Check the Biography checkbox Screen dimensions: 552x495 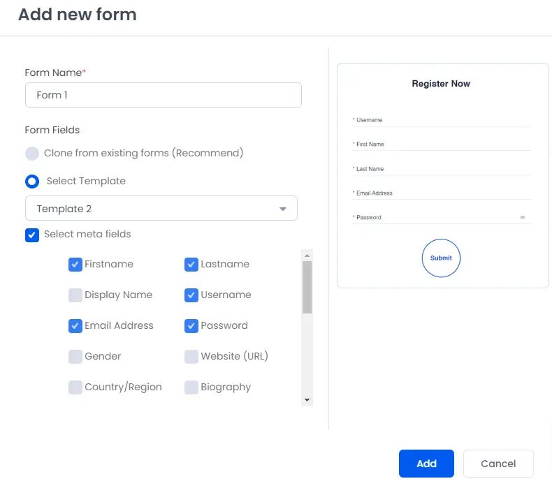click(x=191, y=387)
